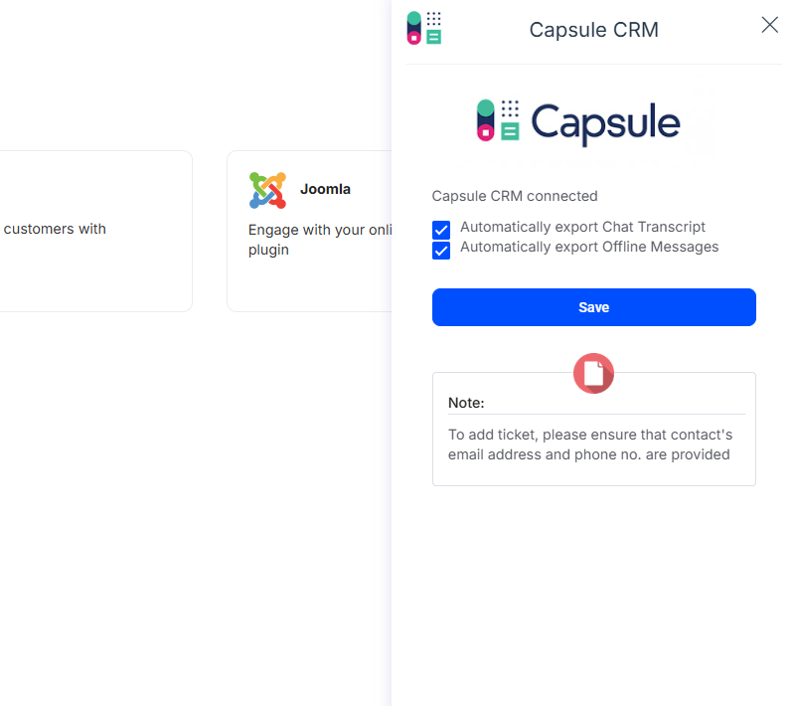This screenshot has width=795, height=706.
Task: Click the 'Capsule CRM connected' status text
Action: (x=515, y=196)
